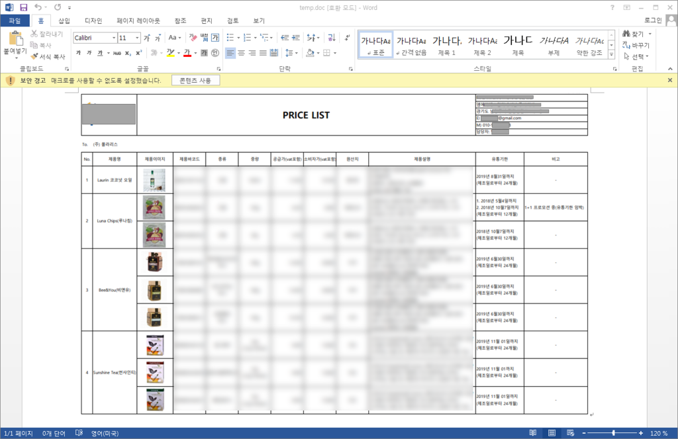
Task: Select the Format Painter (서식 복사) tool
Action: pos(48,56)
